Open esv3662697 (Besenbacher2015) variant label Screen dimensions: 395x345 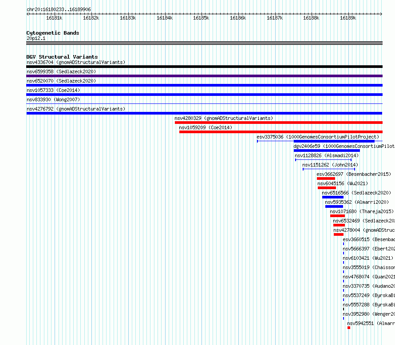pyautogui.click(x=354, y=174)
